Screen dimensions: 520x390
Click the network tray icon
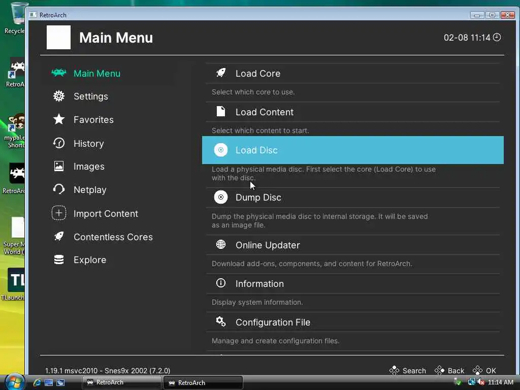(x=471, y=382)
